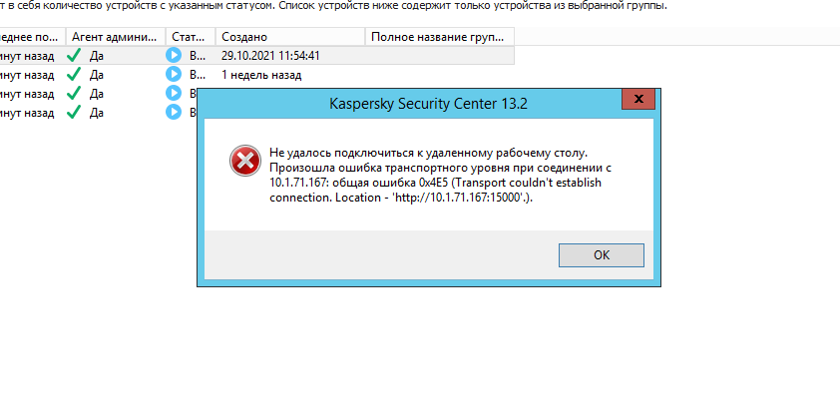Click the red error icon in the dialog

(x=242, y=160)
